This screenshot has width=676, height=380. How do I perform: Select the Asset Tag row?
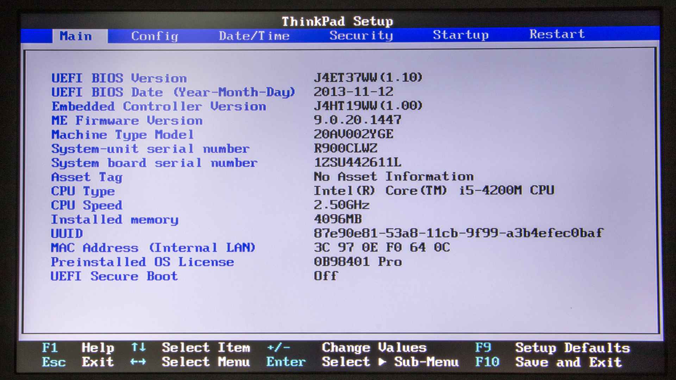pyautogui.click(x=86, y=177)
